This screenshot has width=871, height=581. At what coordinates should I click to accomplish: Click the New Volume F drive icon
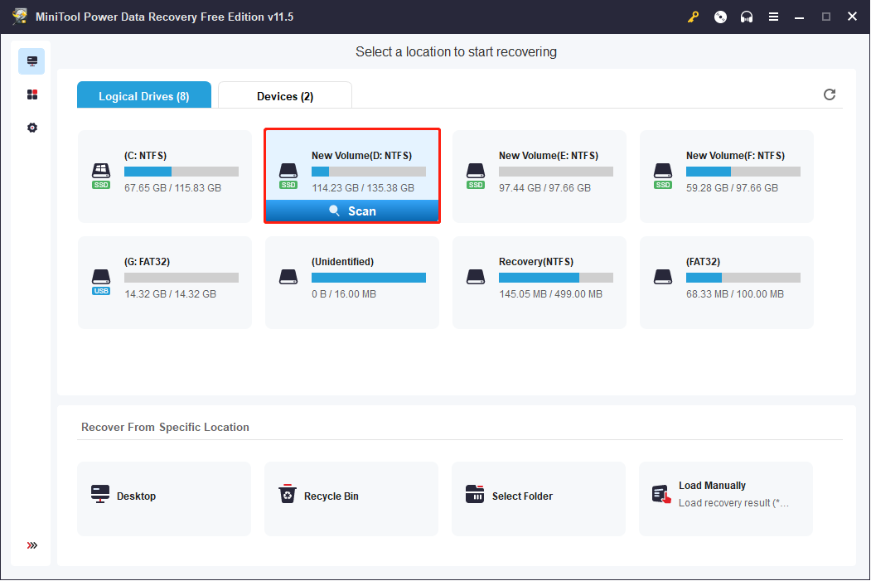[x=663, y=176]
